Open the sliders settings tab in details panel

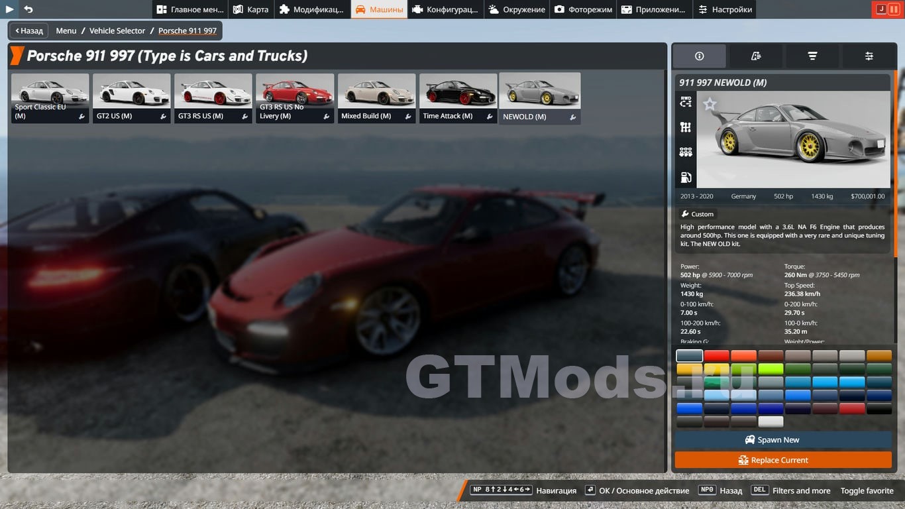tap(869, 56)
